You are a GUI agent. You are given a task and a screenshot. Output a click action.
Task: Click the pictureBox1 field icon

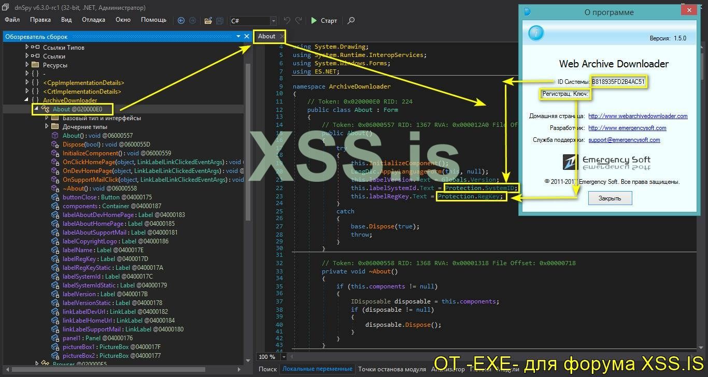click(55, 347)
